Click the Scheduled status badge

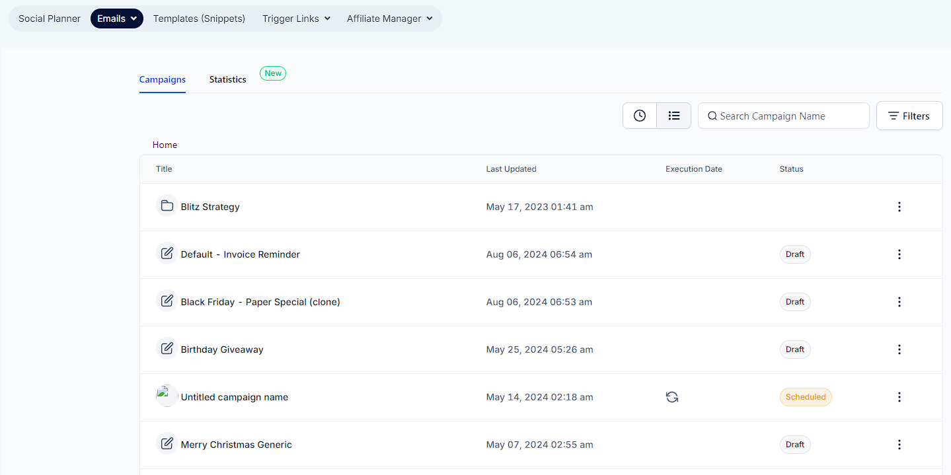point(806,397)
